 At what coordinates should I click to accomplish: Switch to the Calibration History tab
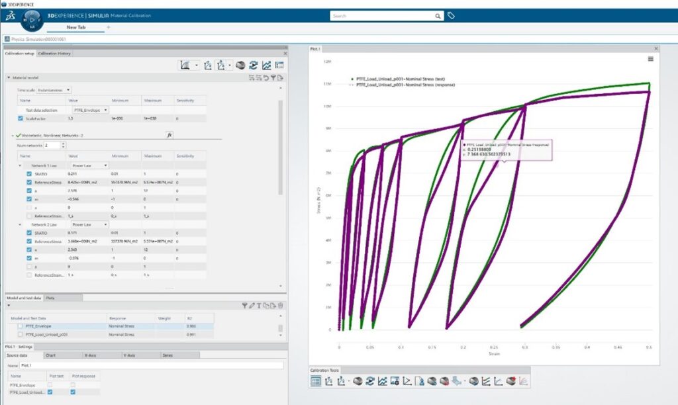54,53
